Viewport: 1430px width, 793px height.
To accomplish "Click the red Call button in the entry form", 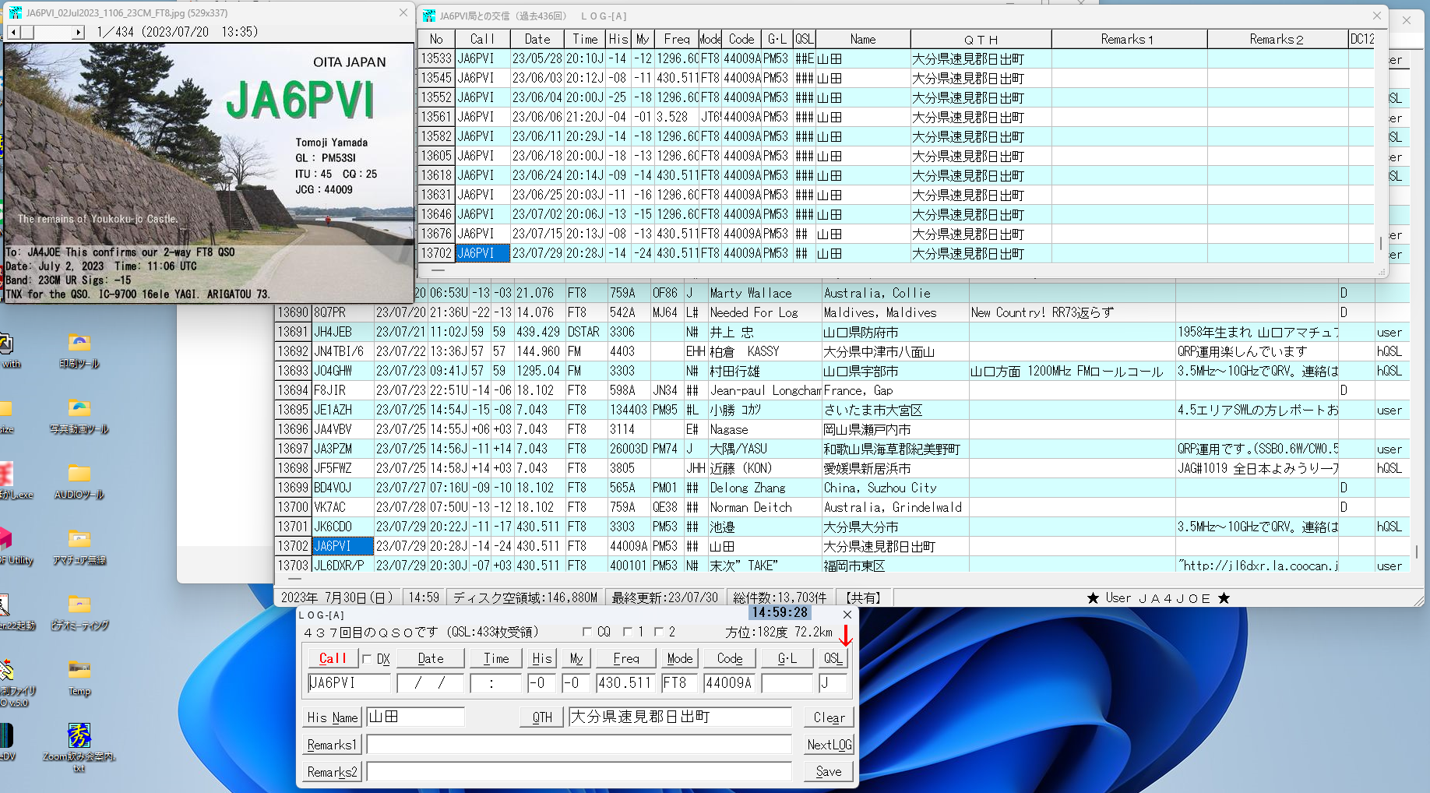I will (332, 658).
